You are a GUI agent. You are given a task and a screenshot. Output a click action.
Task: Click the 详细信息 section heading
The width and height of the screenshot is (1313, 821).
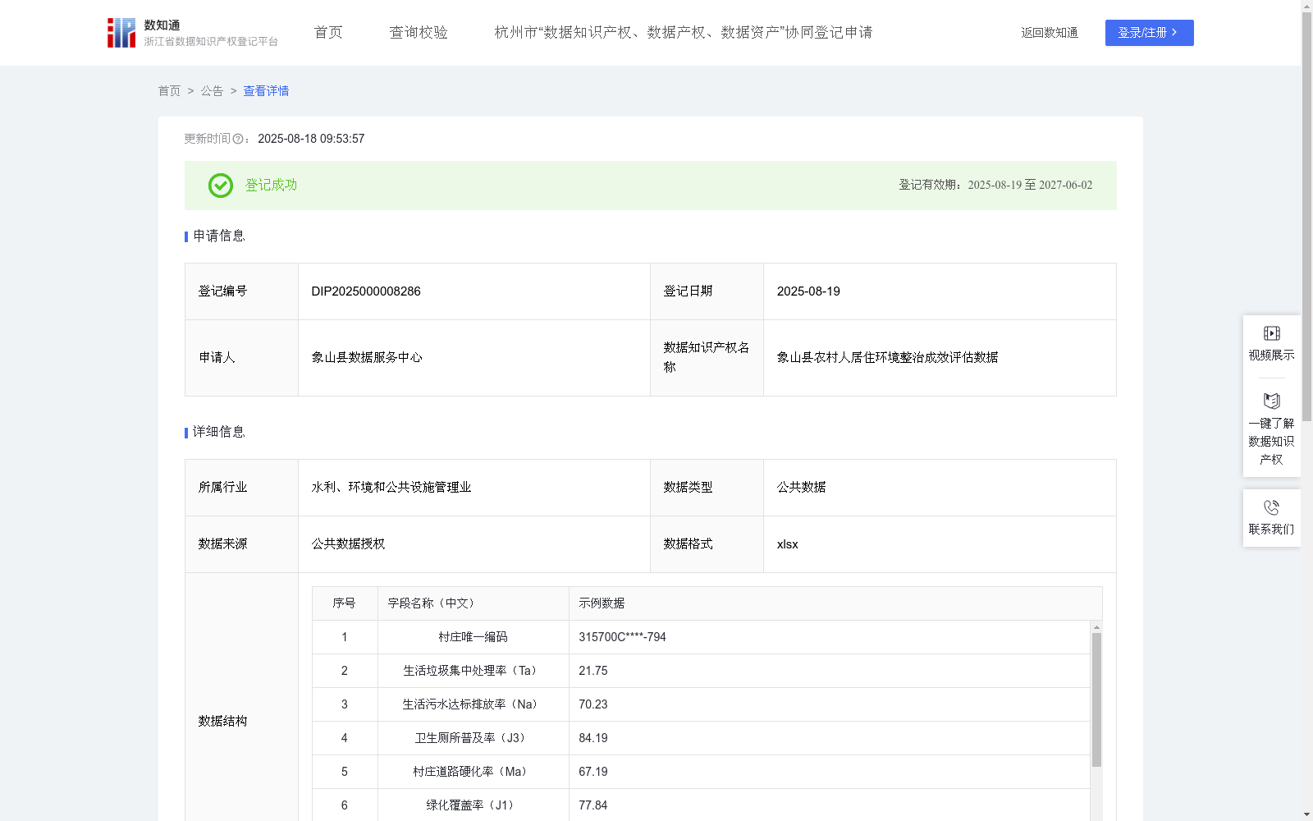(x=218, y=433)
